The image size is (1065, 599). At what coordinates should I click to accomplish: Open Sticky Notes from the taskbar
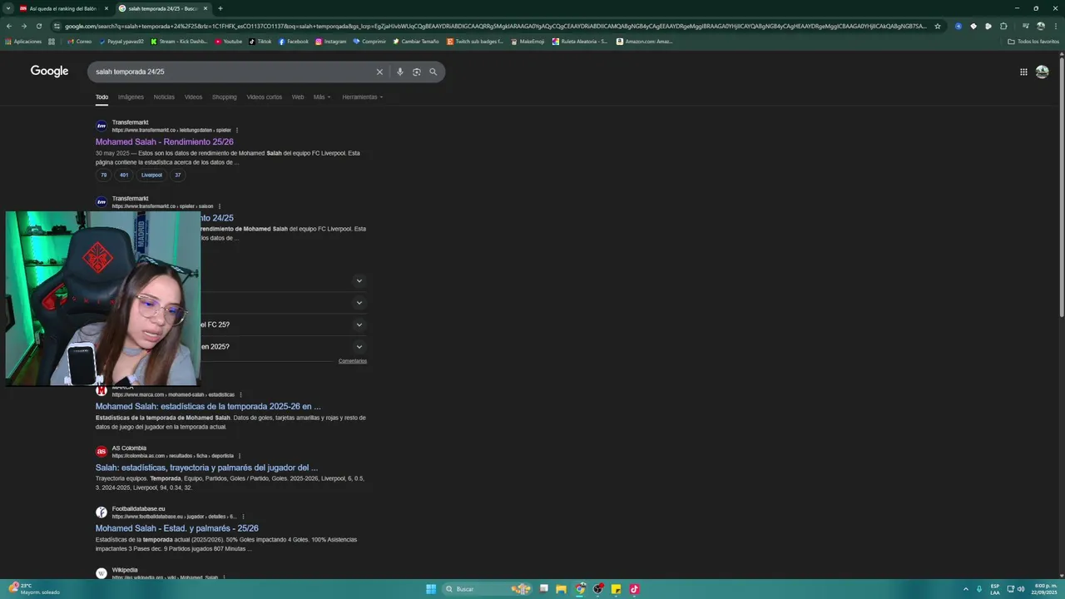coord(616,589)
